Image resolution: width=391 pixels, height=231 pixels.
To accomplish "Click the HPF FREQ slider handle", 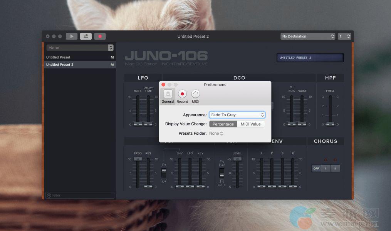I will 330,124.
